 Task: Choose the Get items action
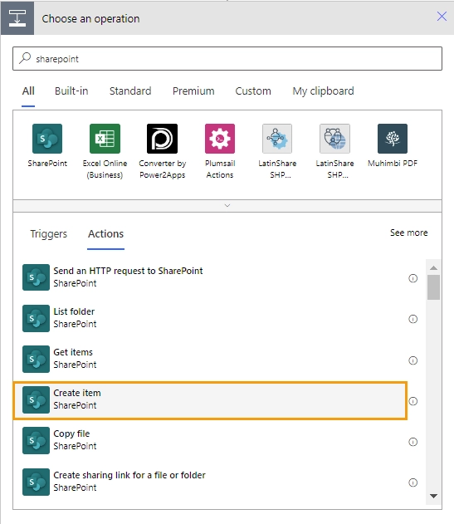[x=210, y=359]
